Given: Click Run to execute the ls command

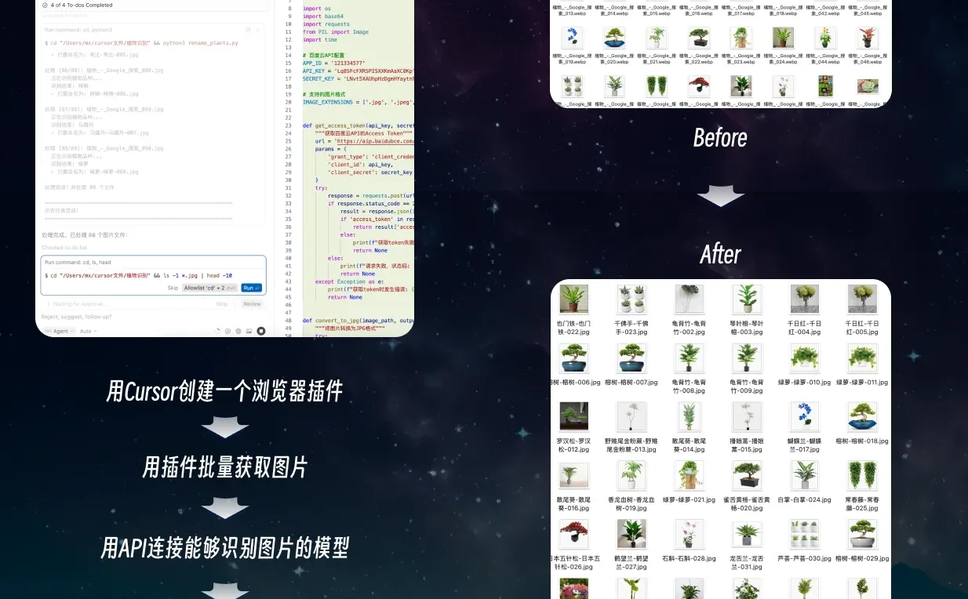Looking at the screenshot, I should coord(250,288).
